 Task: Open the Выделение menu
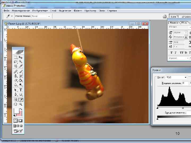pyautogui.click(x=65, y=11)
